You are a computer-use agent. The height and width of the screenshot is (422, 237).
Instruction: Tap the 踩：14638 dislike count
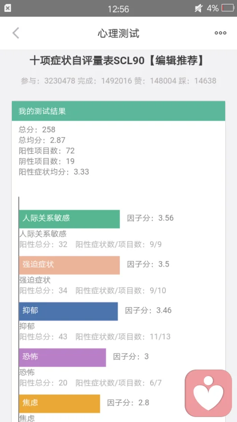tap(197, 81)
